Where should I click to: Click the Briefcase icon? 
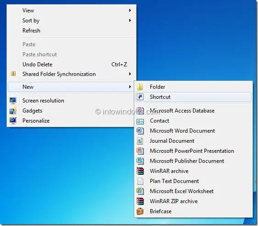[140, 211]
